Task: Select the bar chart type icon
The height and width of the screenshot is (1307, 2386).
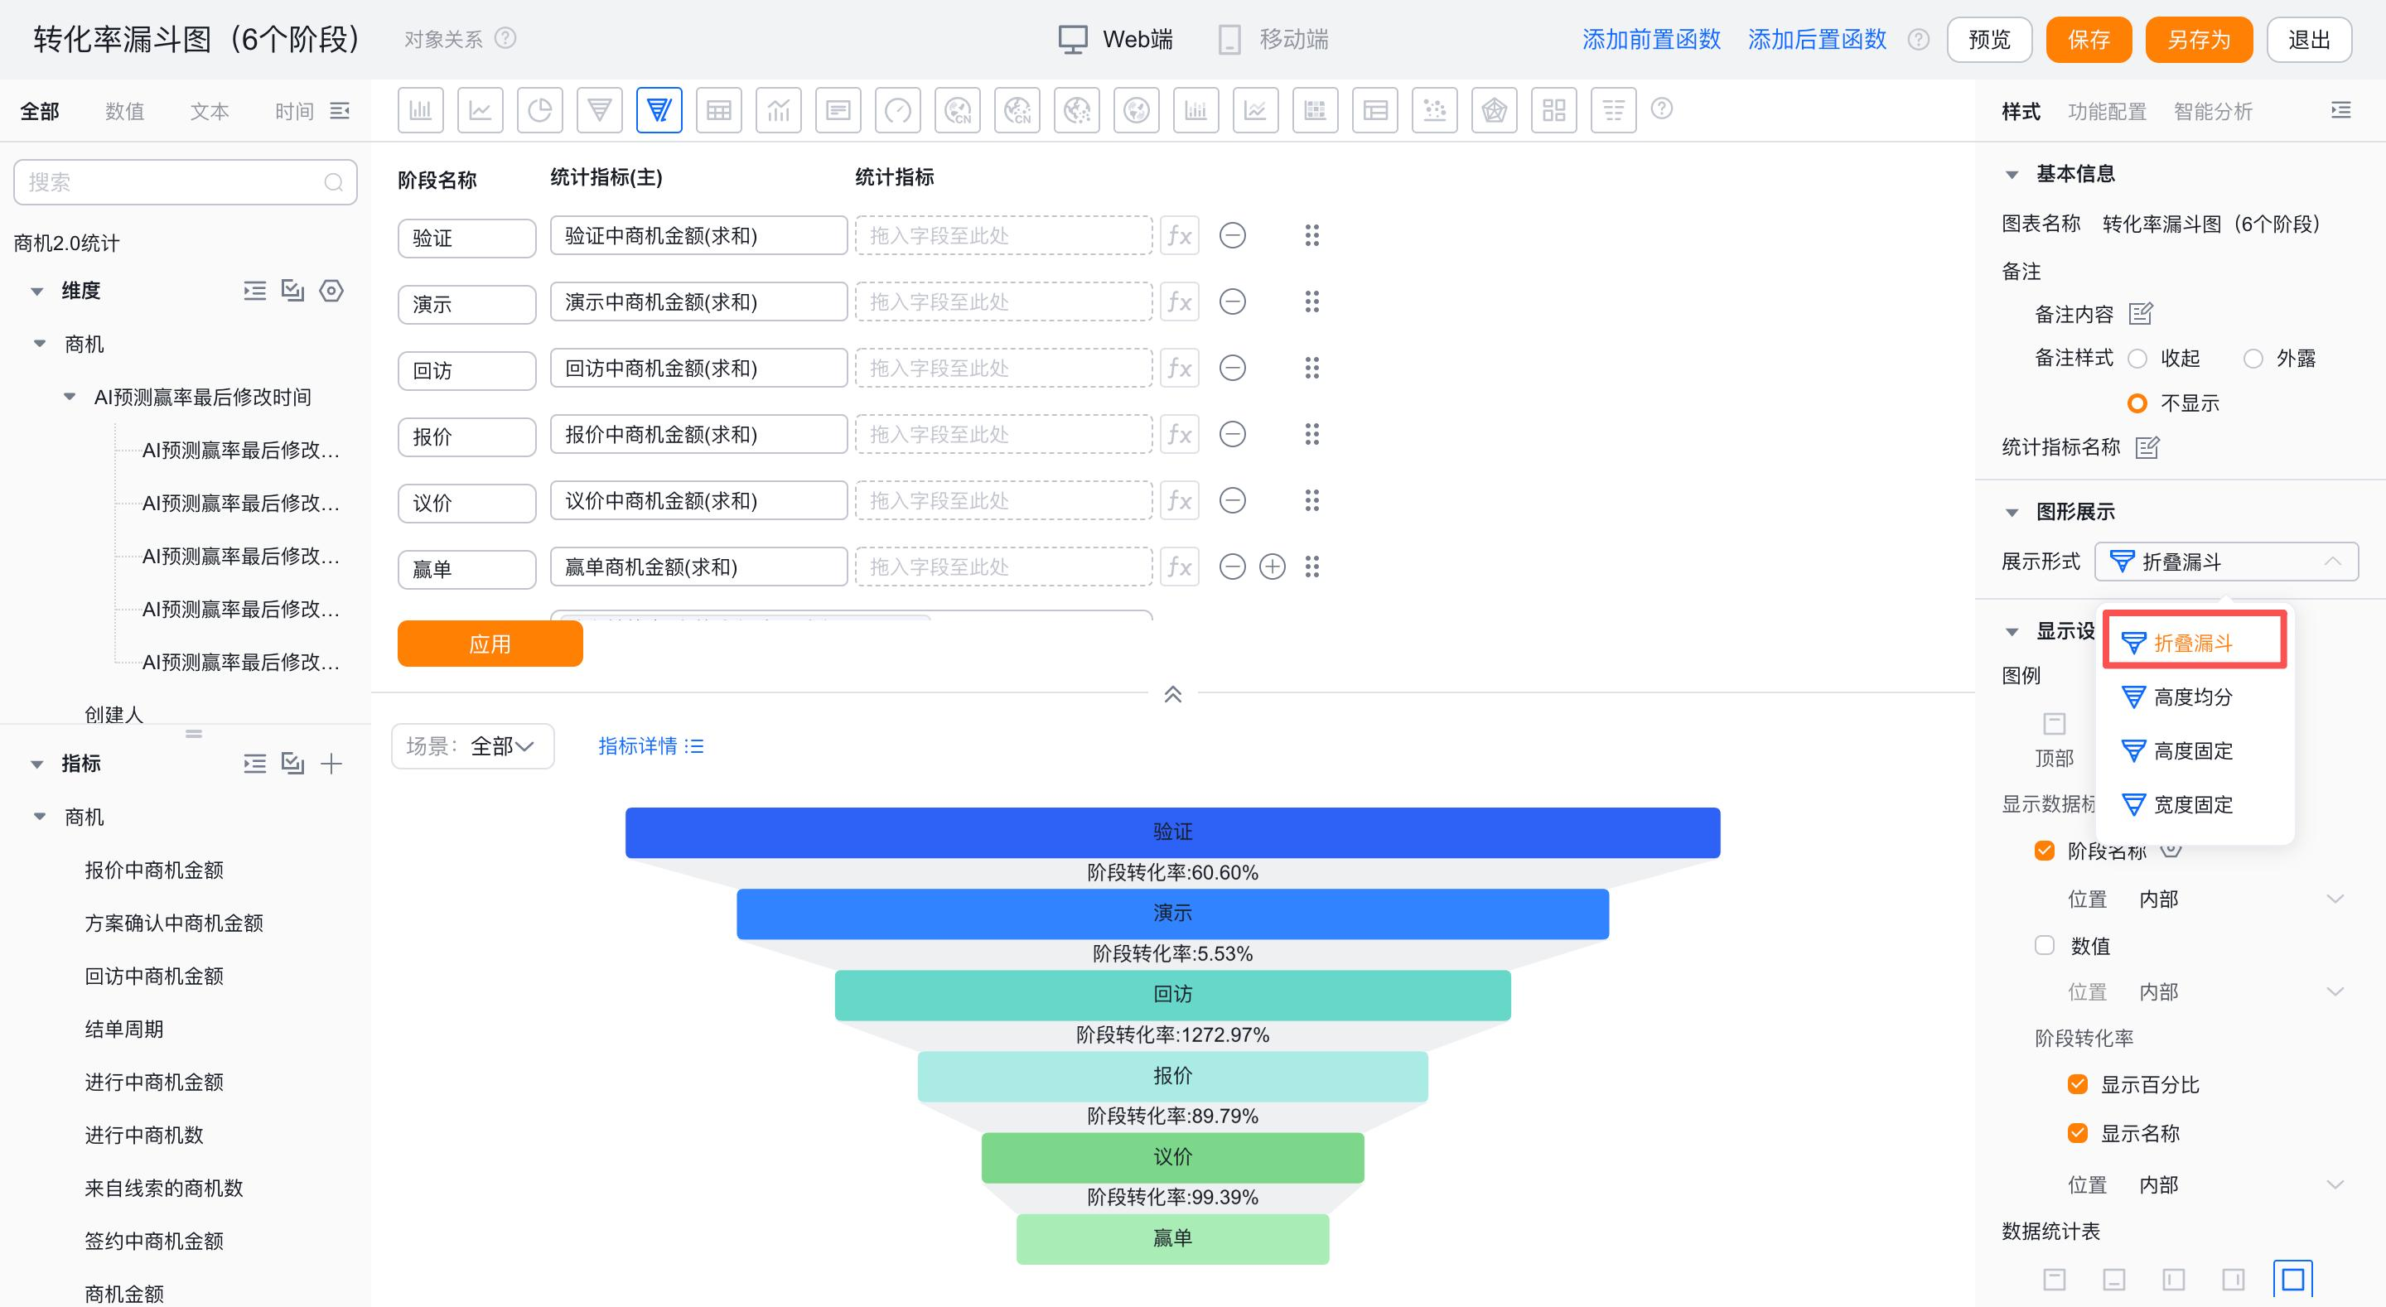Action: tap(421, 110)
